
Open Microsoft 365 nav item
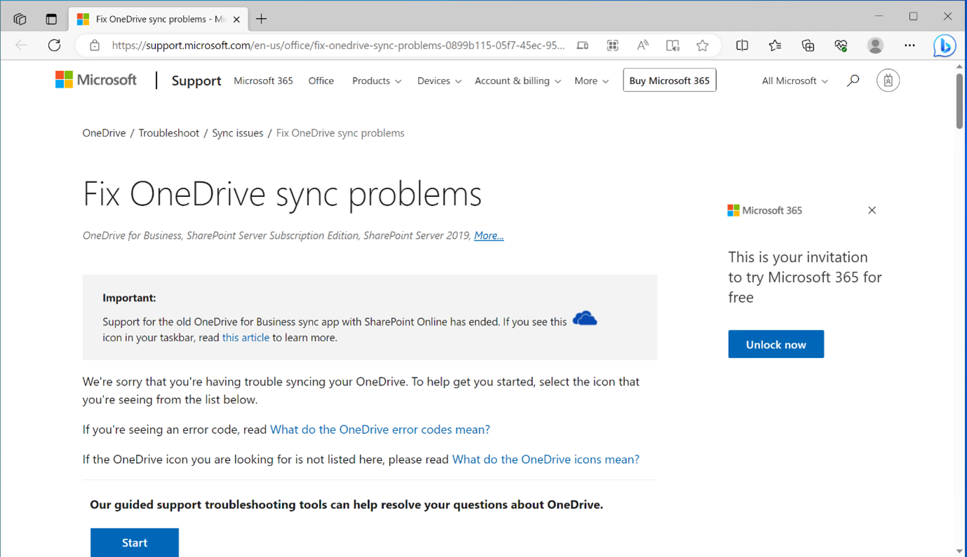[263, 81]
